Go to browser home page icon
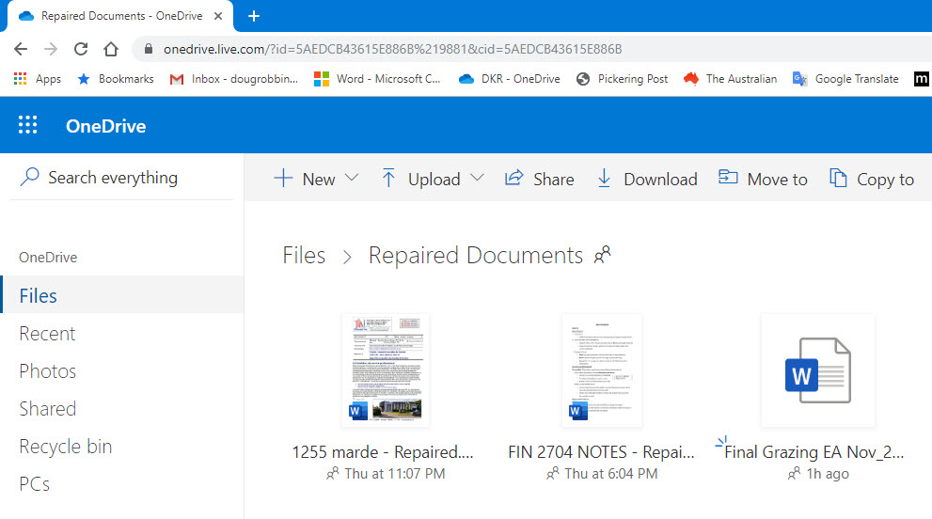The height and width of the screenshot is (519, 932). pos(111,49)
